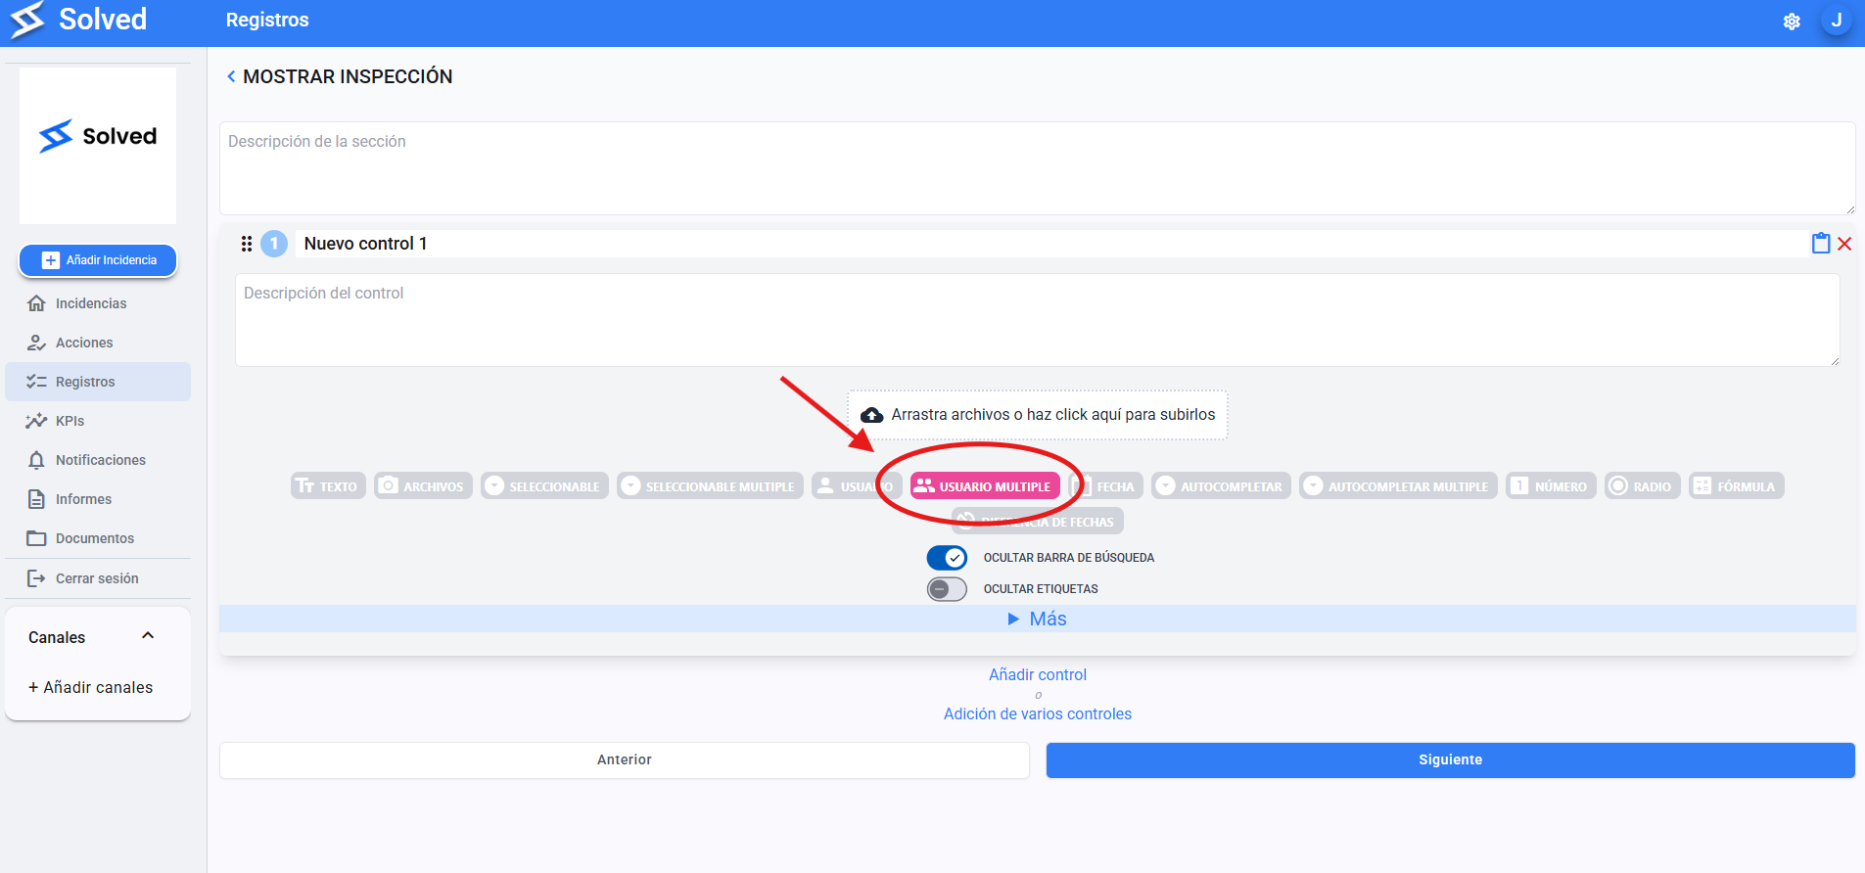The image size is (1865, 873).
Task: Delete the control with the red X
Action: pyautogui.click(x=1844, y=244)
